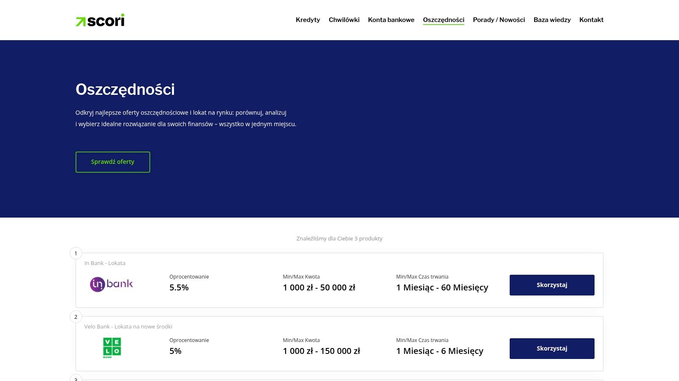Click the 5% interest rate value
The image size is (679, 381).
[175, 351]
